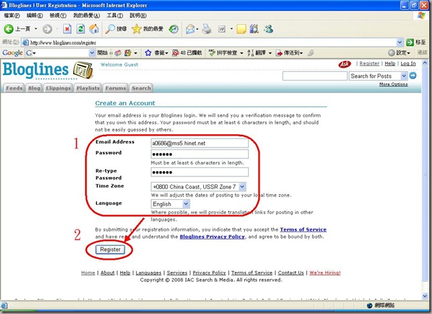Image resolution: width=432 pixels, height=314 pixels.
Task: Open the 說明(H) Help menu
Action: pos(138,15)
